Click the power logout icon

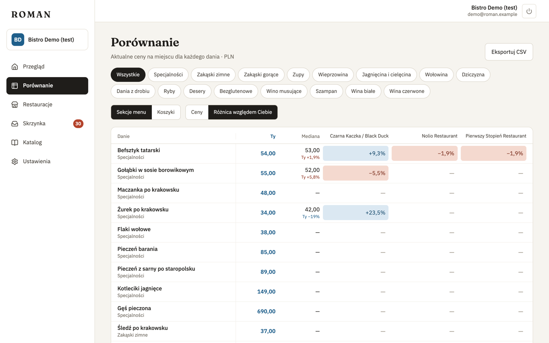[529, 11]
